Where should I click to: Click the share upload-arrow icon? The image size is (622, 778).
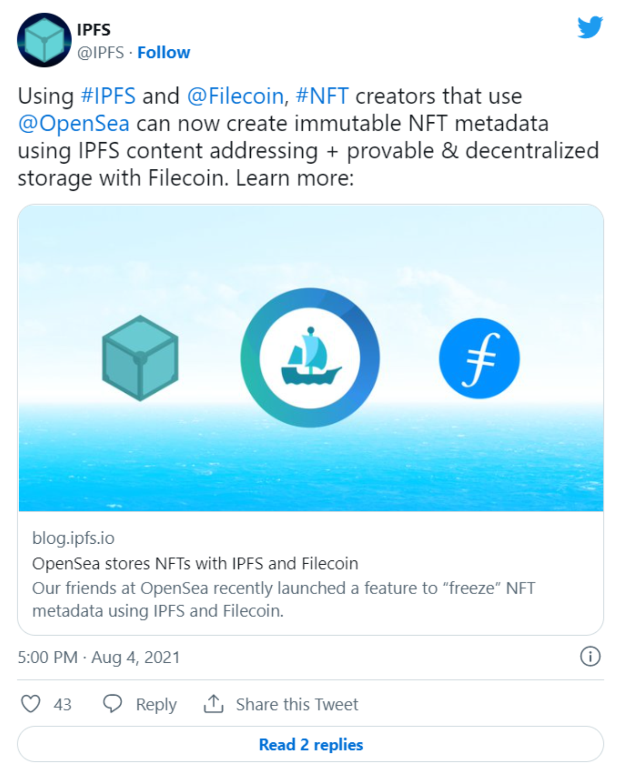tap(214, 703)
